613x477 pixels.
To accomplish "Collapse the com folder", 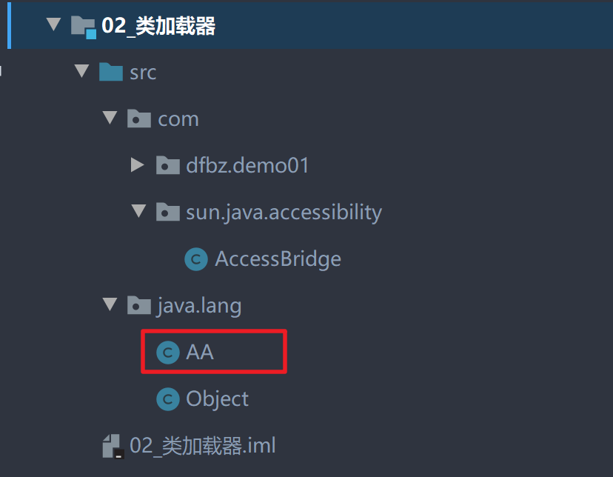I will [110, 119].
